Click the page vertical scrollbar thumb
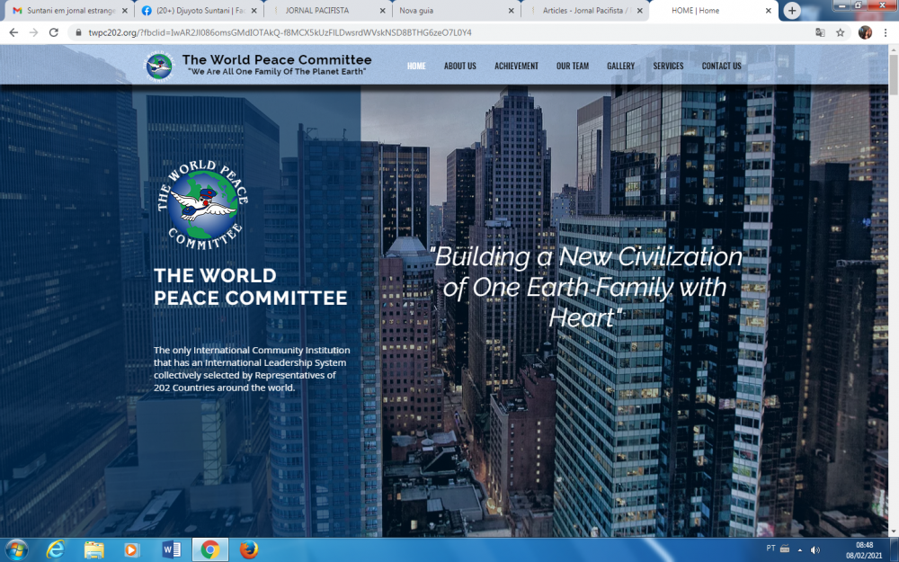The image size is (899, 562). point(894,76)
